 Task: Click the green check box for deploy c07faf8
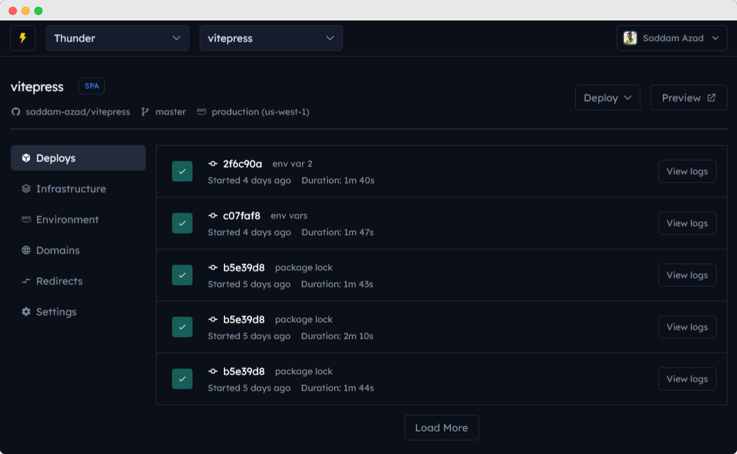tap(182, 223)
